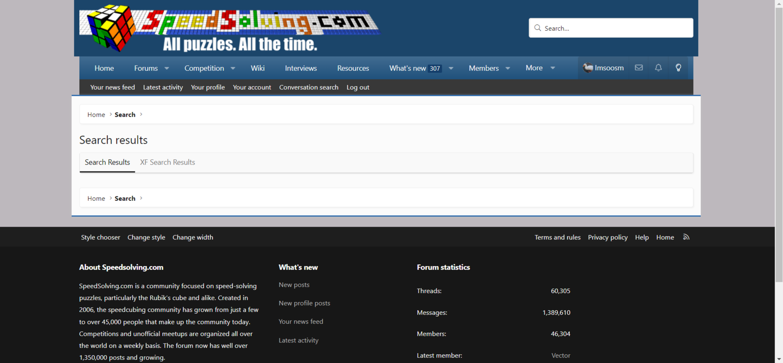Open Terms and rules

click(557, 237)
